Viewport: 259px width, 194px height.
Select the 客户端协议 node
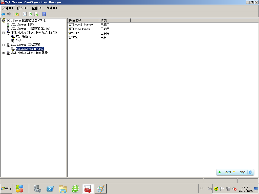tap(24, 37)
